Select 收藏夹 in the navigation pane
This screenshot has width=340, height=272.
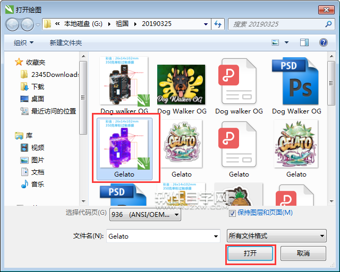point(30,63)
